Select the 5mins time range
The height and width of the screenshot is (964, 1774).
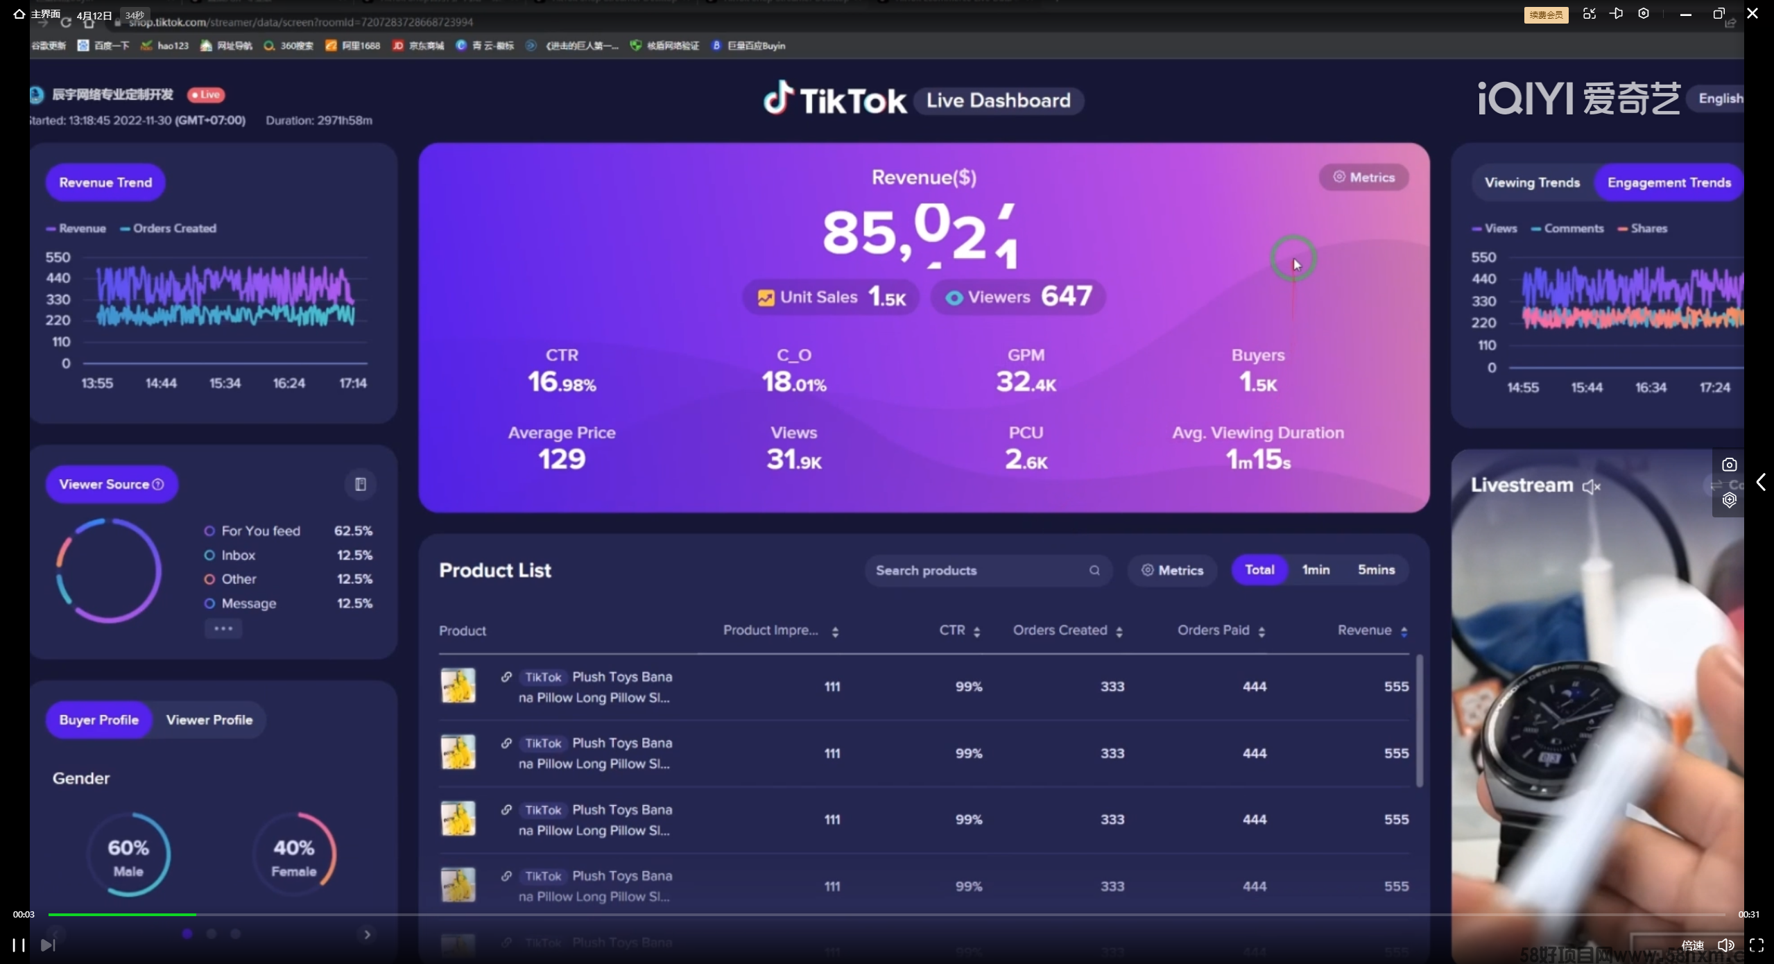tap(1376, 570)
